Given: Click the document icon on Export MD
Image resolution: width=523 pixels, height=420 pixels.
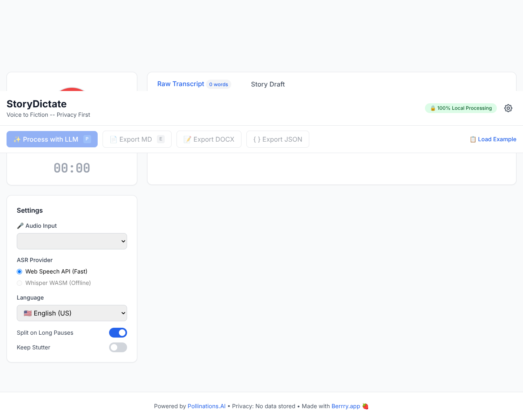Looking at the screenshot, I should (112, 139).
